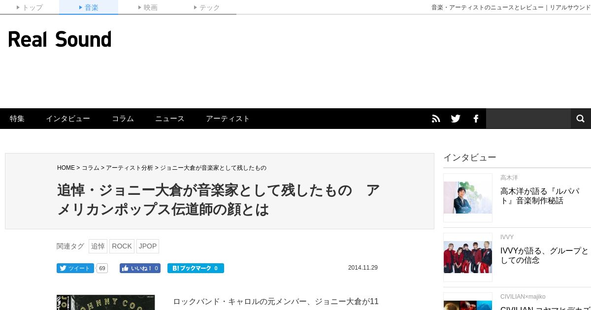The image size is (591, 310).
Task: Click the tweet count 69
Action: pos(102,268)
